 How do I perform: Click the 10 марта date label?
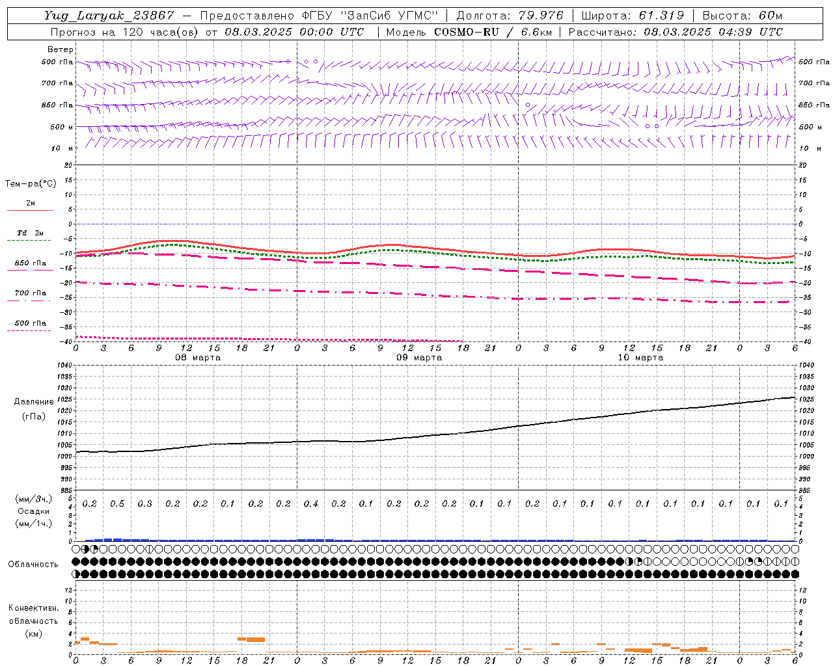[640, 358]
